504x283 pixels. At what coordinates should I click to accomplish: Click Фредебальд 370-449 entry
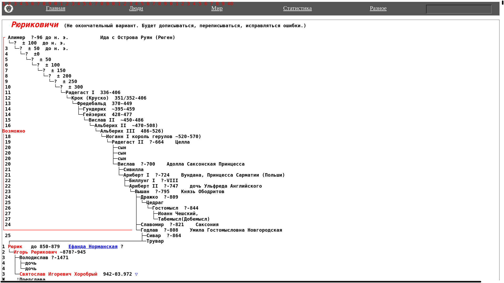[x=104, y=104]
